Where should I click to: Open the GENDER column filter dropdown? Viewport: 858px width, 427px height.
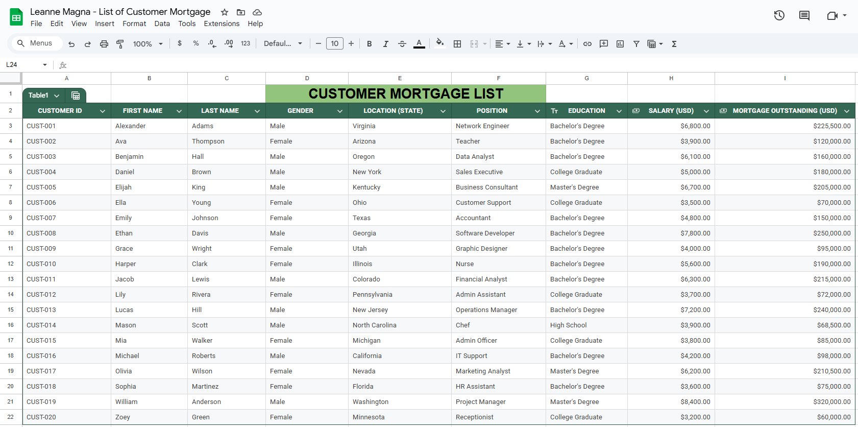click(x=340, y=111)
